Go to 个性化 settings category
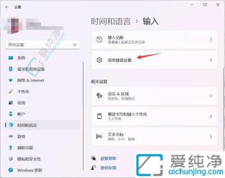Viewport: 225px width, 178px height. tap(42, 91)
